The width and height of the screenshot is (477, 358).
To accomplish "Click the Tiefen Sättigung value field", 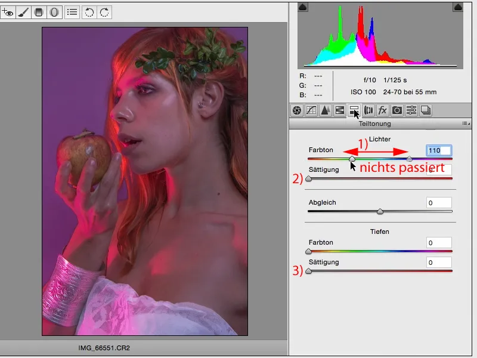I will point(439,263).
